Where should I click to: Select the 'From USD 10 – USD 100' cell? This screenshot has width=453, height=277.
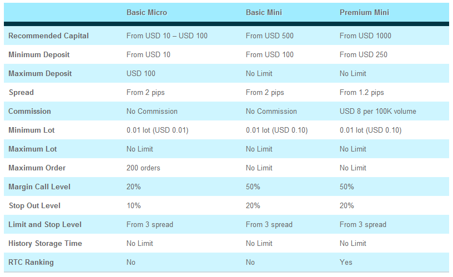click(x=167, y=36)
